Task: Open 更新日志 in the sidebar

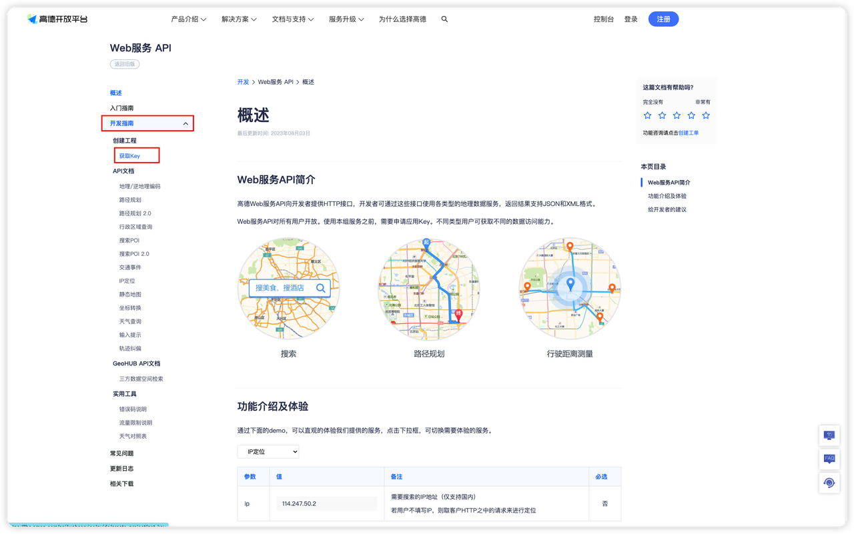Action: 122,469
